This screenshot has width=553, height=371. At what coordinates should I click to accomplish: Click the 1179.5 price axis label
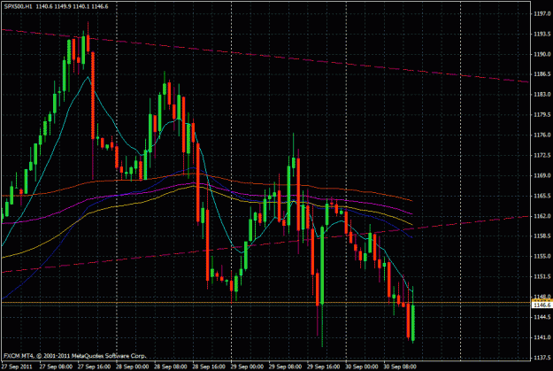(542, 115)
